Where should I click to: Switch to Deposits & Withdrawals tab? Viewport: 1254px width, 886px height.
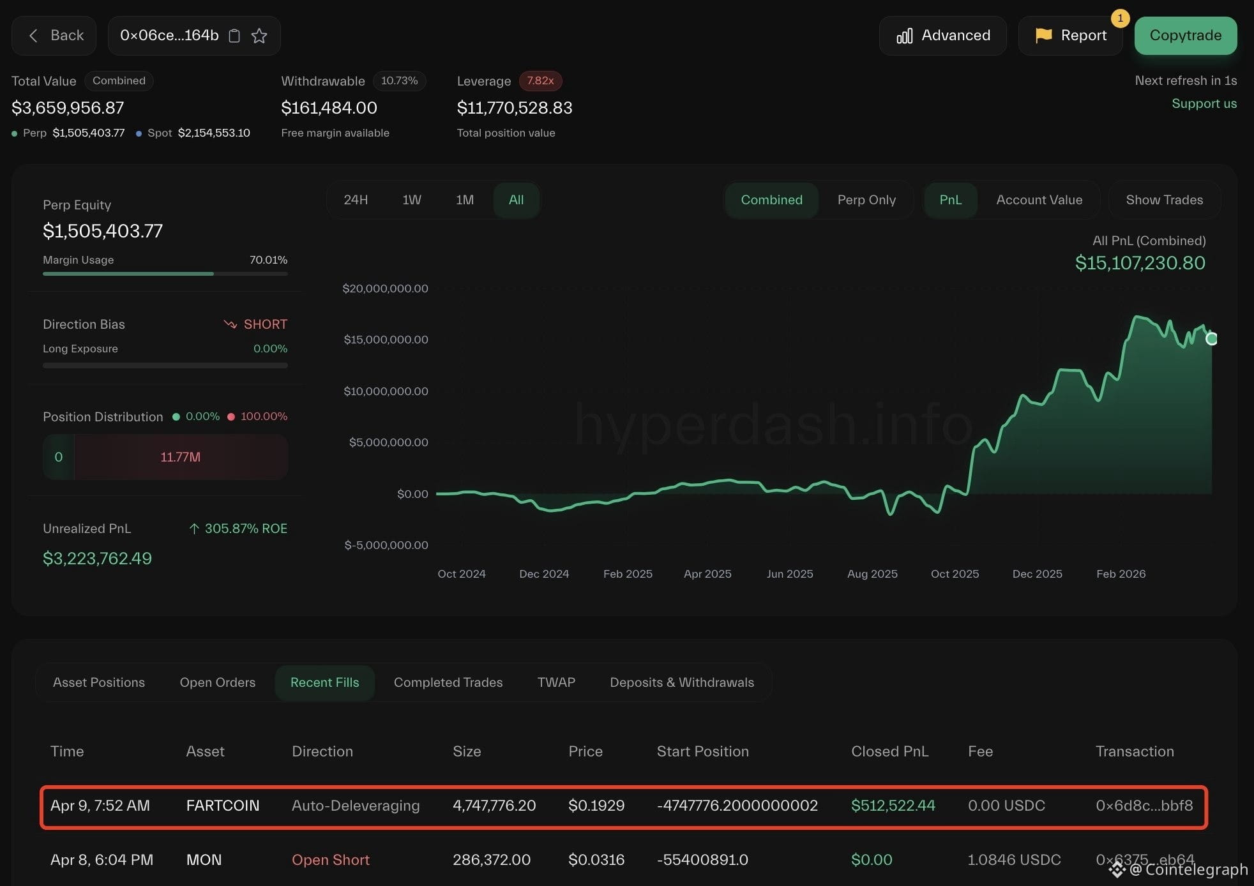[x=681, y=682]
